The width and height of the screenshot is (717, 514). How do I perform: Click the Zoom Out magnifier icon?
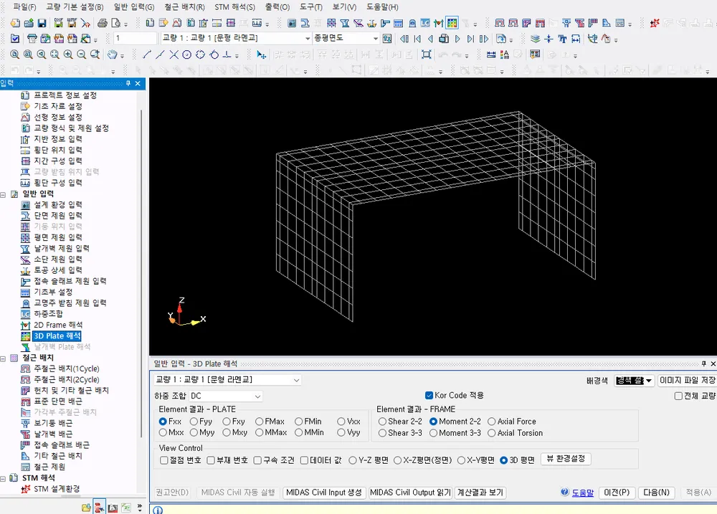82,54
